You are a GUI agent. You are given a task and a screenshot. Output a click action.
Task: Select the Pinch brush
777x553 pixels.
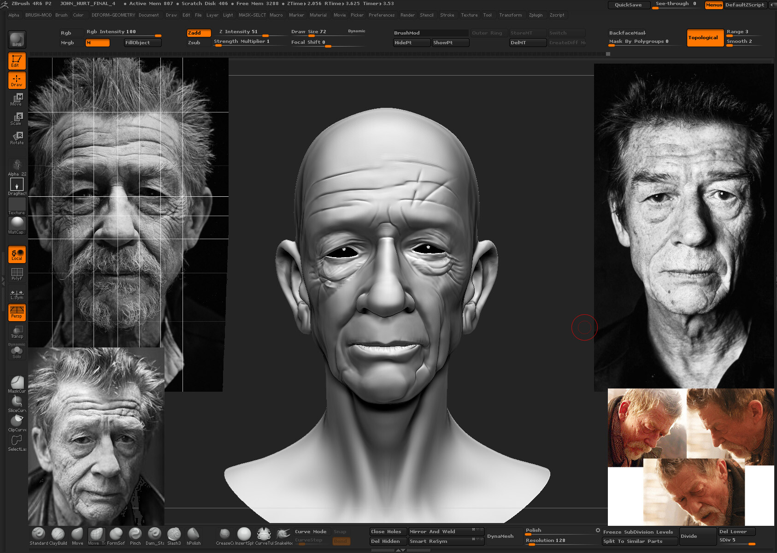[x=135, y=535]
